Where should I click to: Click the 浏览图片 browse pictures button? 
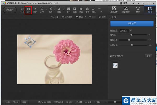[x=10, y=10]
